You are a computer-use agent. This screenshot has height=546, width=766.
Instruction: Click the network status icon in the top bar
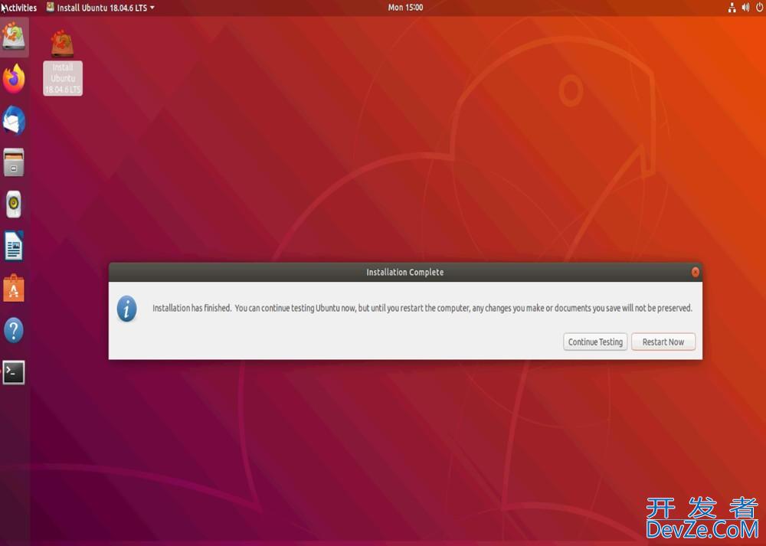(x=732, y=8)
